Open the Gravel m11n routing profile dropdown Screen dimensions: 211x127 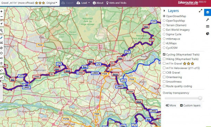click(29, 3)
